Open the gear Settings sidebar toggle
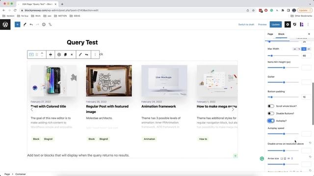This screenshot has width=314, height=176. coord(288,24)
